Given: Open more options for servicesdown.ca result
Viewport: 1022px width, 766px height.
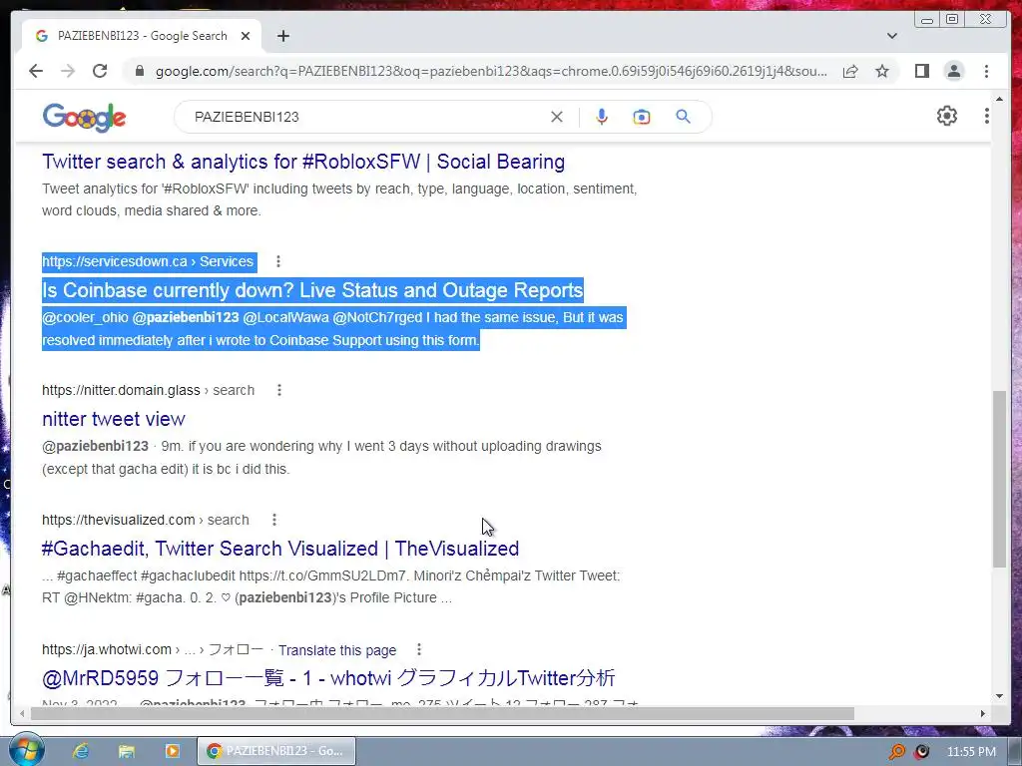Looking at the screenshot, I should pyautogui.click(x=278, y=261).
